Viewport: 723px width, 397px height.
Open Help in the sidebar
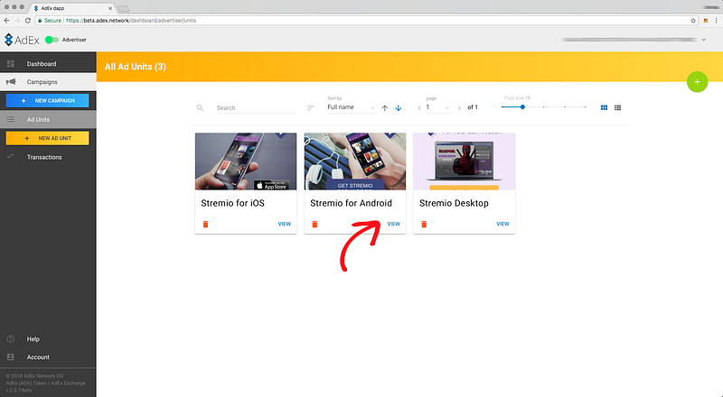(48, 339)
